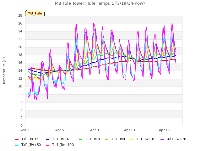Screen dimensions: 201x151
Task: Click the 28 y-axis tick label
Action: [x=20, y=16]
